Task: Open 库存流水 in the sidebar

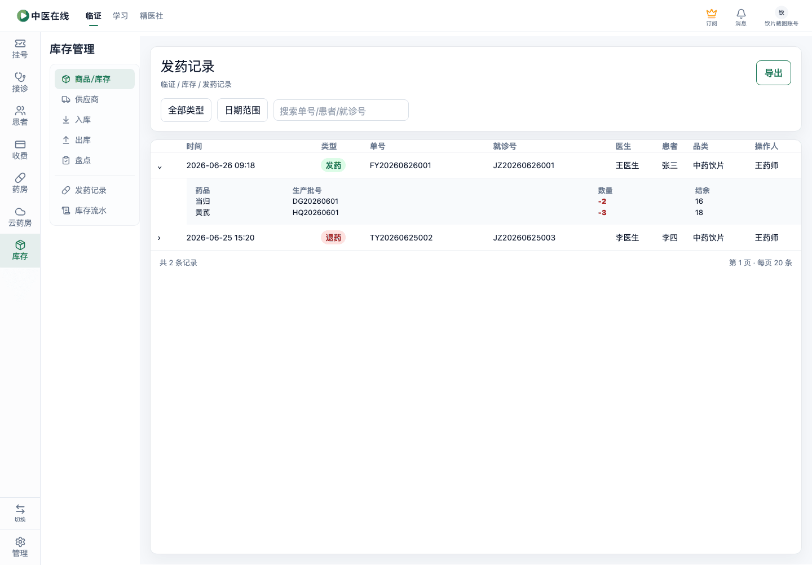Action: 95,211
